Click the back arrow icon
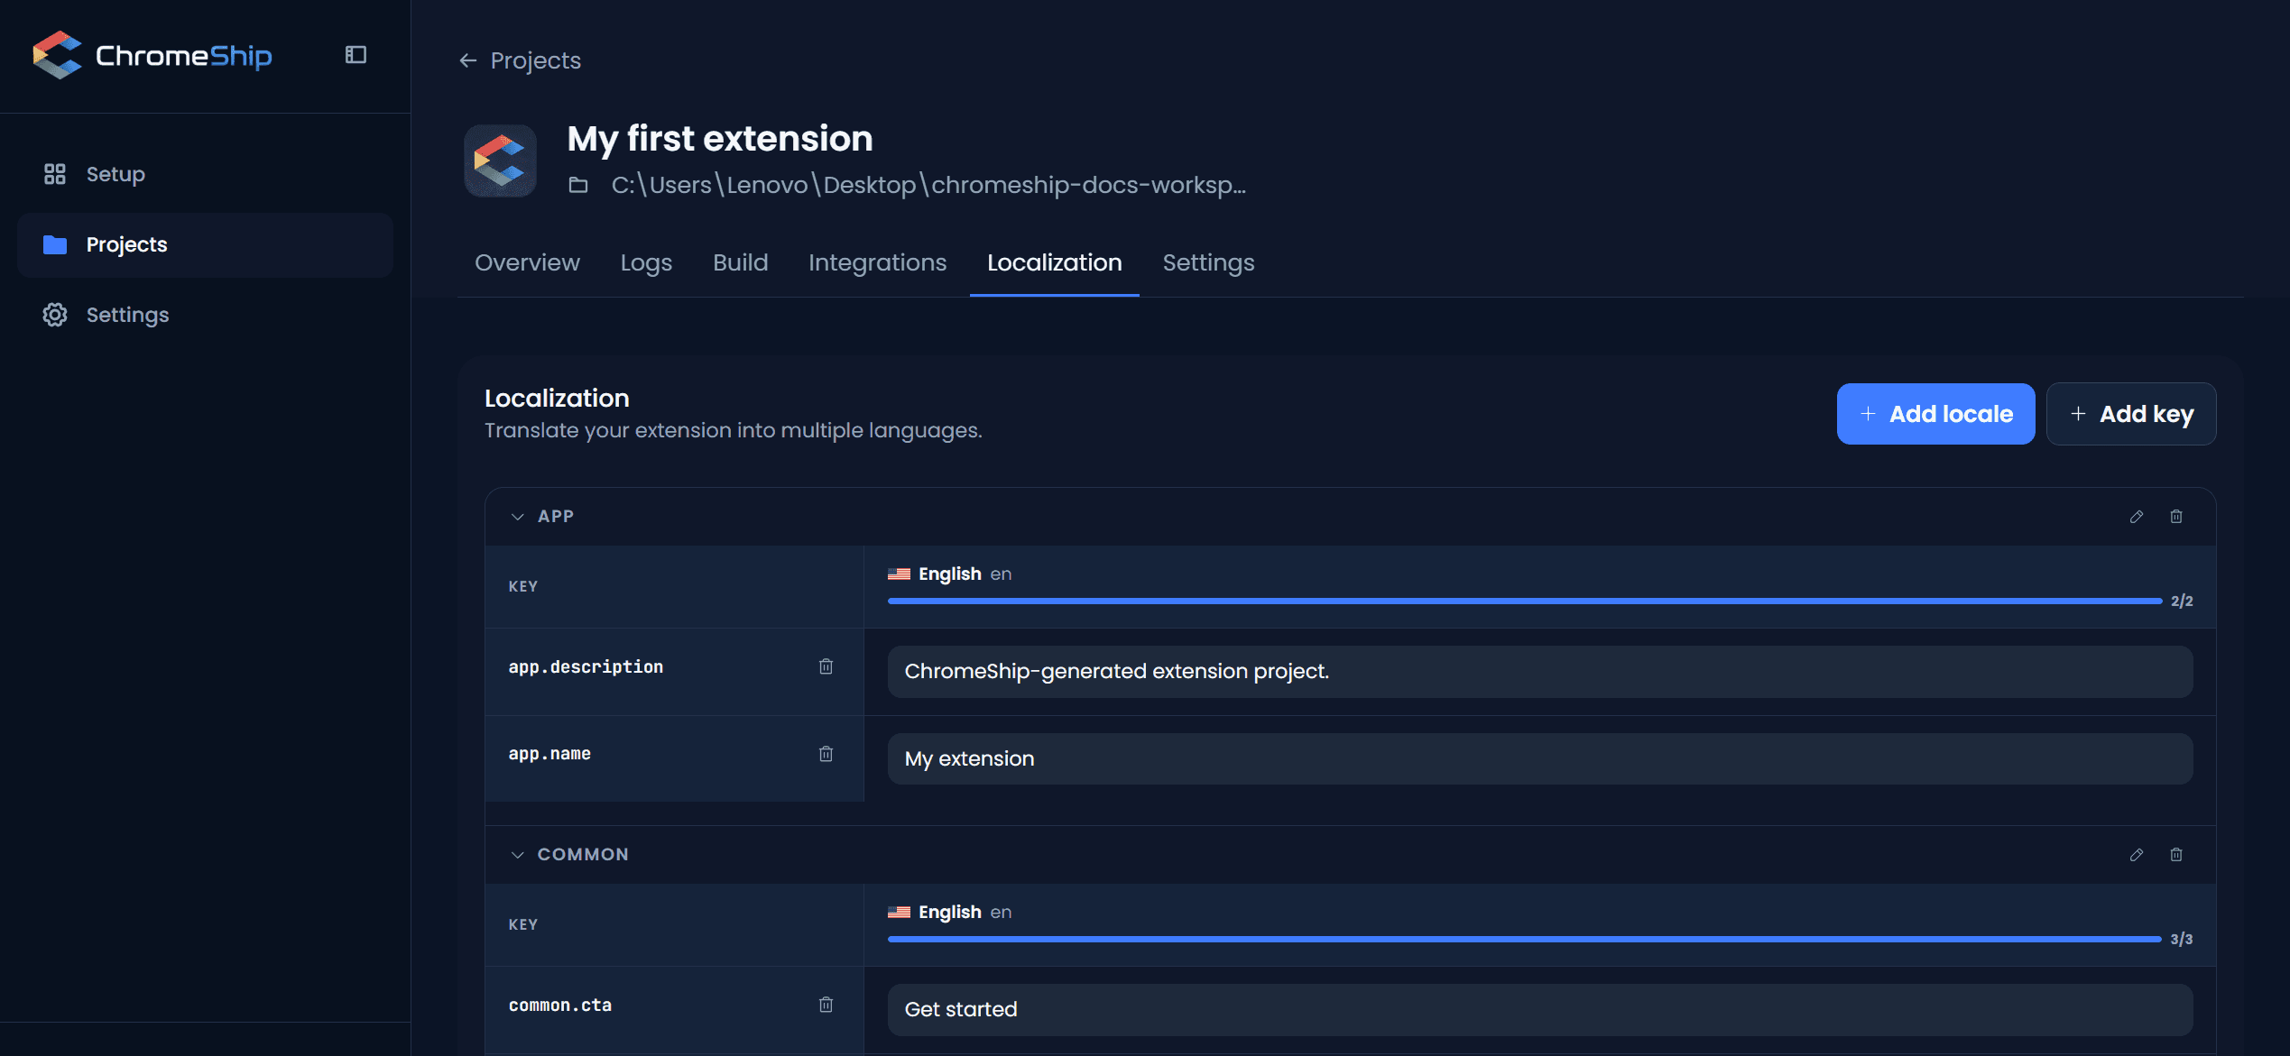The image size is (2290, 1056). (467, 60)
